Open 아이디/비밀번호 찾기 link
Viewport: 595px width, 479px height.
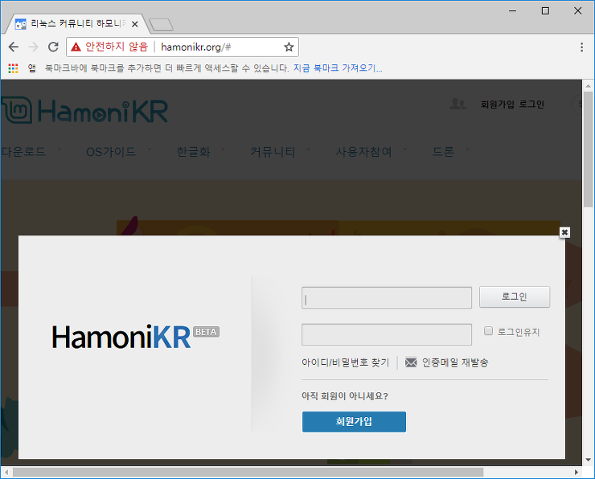pyautogui.click(x=345, y=362)
